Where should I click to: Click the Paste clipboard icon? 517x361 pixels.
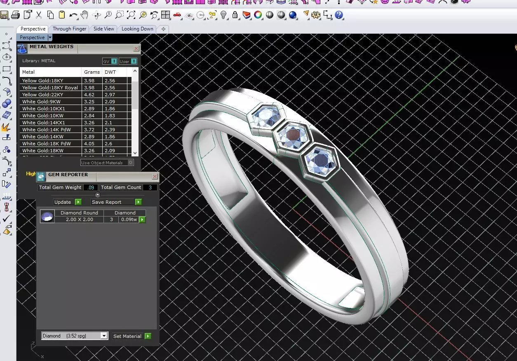pyautogui.click(x=62, y=15)
